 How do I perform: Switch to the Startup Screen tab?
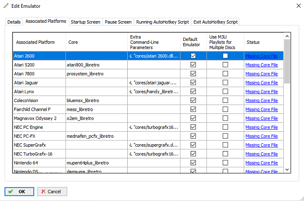(85, 22)
